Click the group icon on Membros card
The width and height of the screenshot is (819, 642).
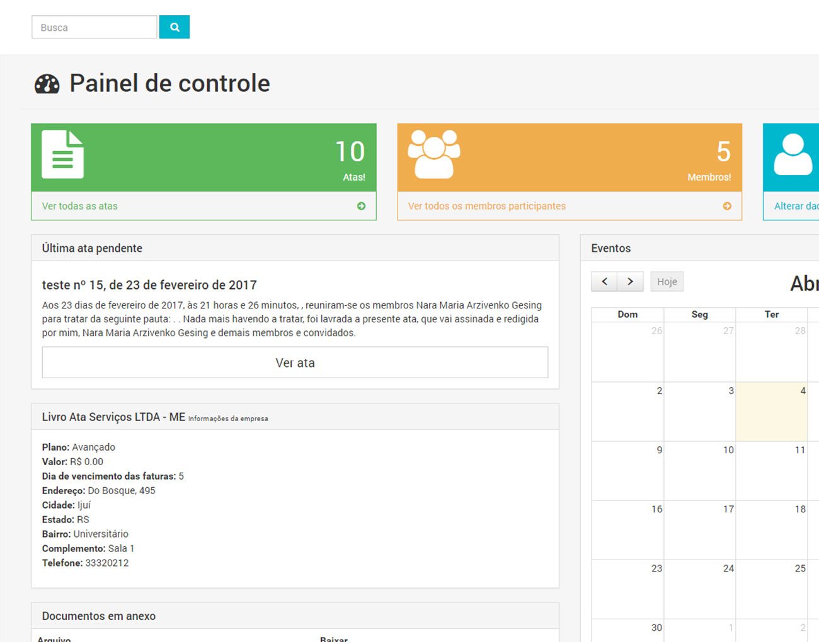pos(434,154)
